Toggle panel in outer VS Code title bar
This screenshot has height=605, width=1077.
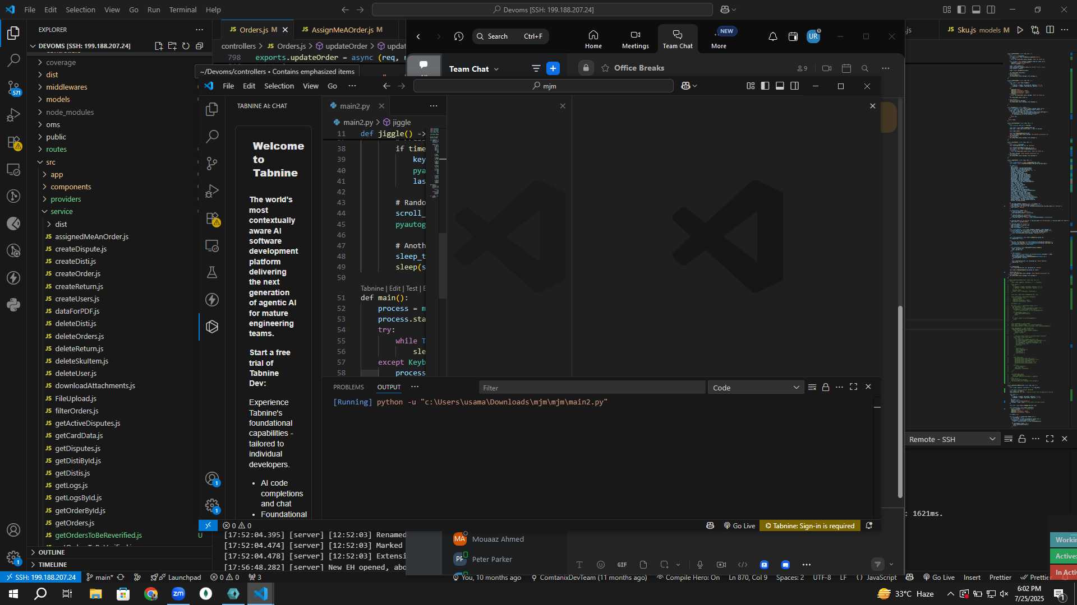tap(976, 10)
